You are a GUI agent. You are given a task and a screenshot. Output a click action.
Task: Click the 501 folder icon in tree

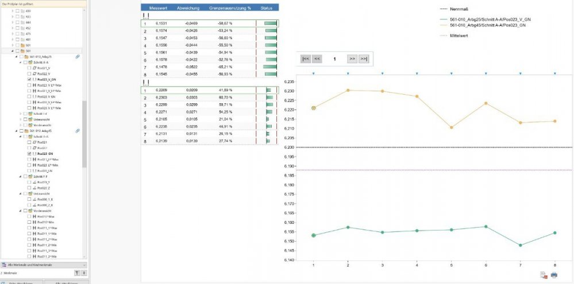click(x=22, y=45)
